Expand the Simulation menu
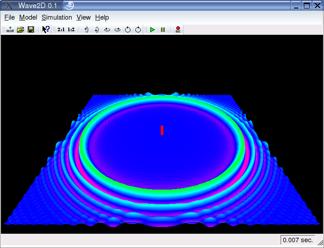This screenshot has width=324, height=248. coord(56,17)
